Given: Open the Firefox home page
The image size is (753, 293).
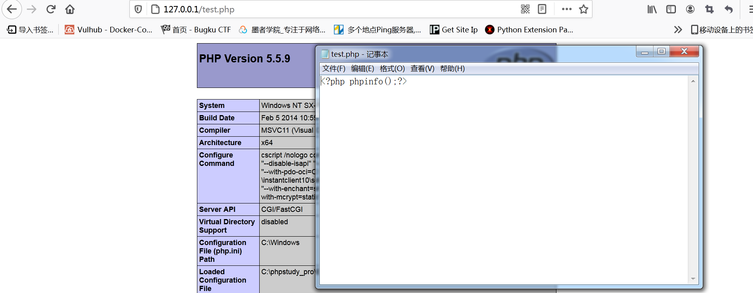Looking at the screenshot, I should 70,9.
